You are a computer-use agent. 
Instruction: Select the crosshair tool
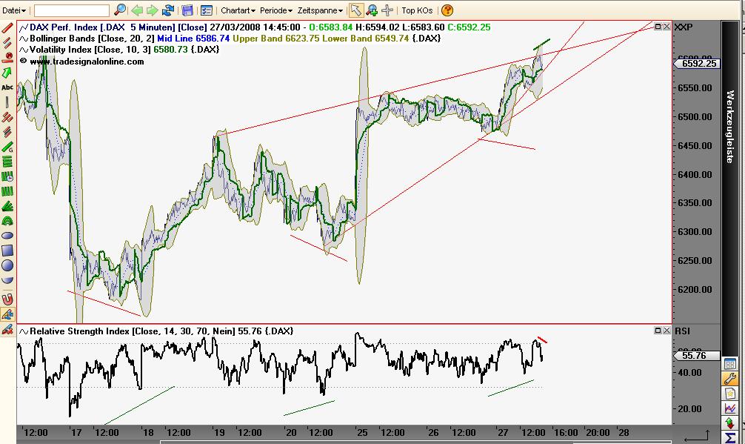pyautogui.click(x=387, y=10)
